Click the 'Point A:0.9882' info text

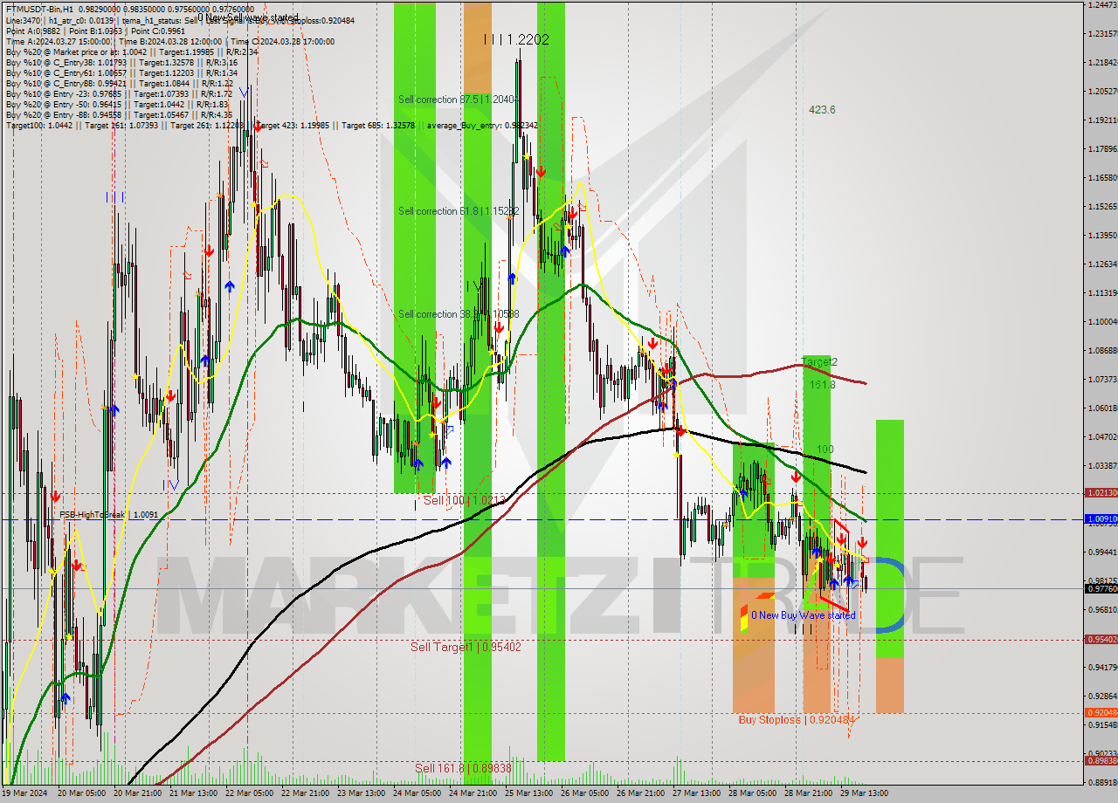[34, 31]
